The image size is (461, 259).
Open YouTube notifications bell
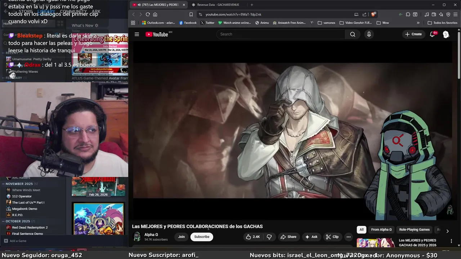coord(433,34)
